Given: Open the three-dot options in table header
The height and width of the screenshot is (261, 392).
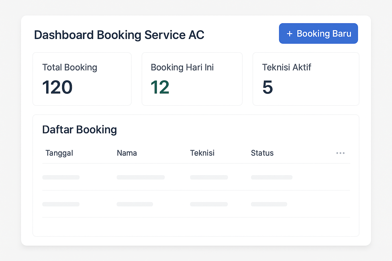Looking at the screenshot, I should (x=340, y=153).
